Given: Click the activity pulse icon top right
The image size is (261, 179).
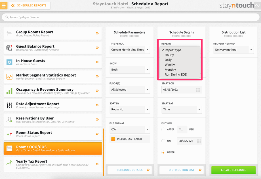Looking at the screenshot, I should [x=257, y=5].
